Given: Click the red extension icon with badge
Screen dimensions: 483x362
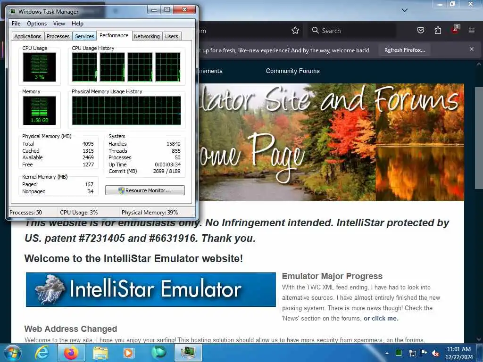Looking at the screenshot, I should coord(455,30).
